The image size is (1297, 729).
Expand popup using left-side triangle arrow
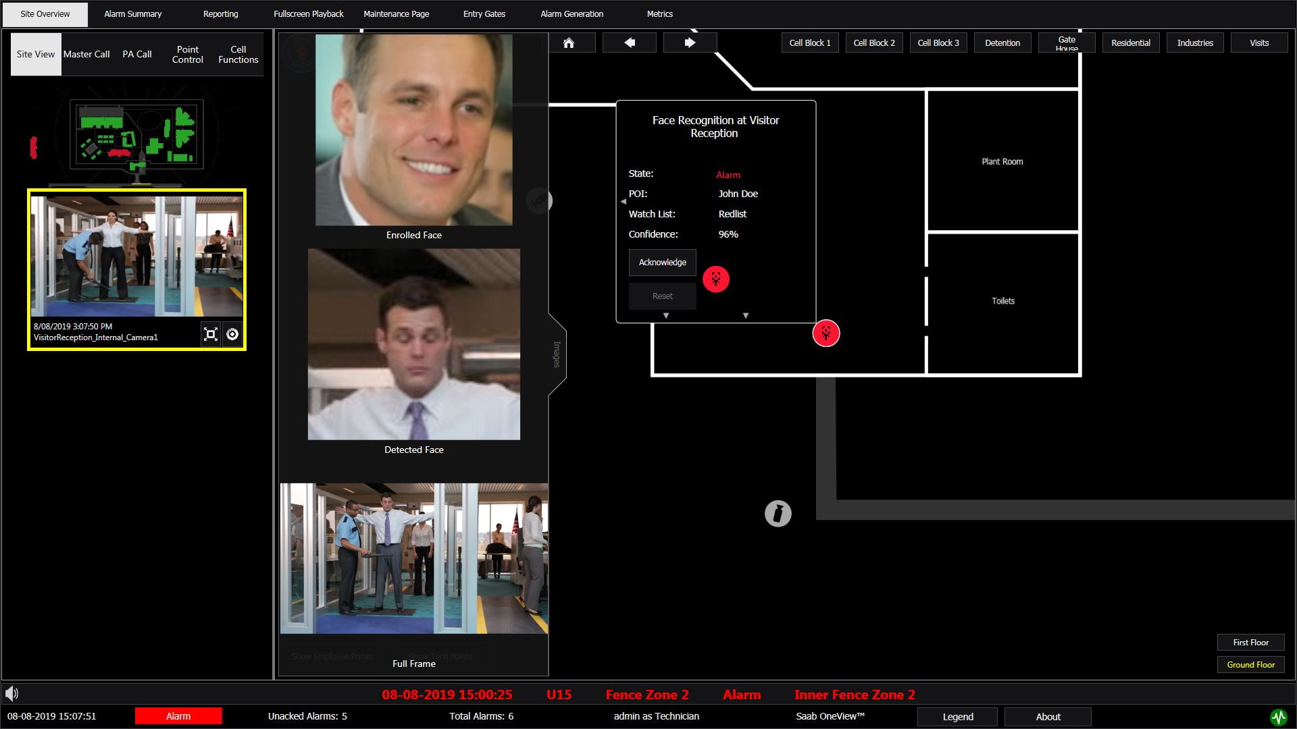point(623,201)
